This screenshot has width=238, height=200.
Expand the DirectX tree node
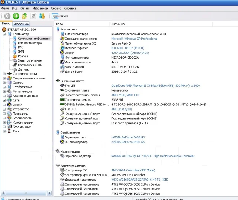click(4, 105)
